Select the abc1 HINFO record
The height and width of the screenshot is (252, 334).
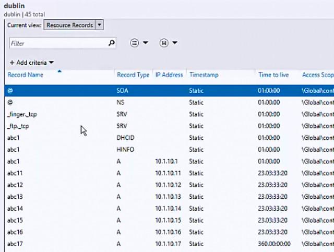click(169, 150)
